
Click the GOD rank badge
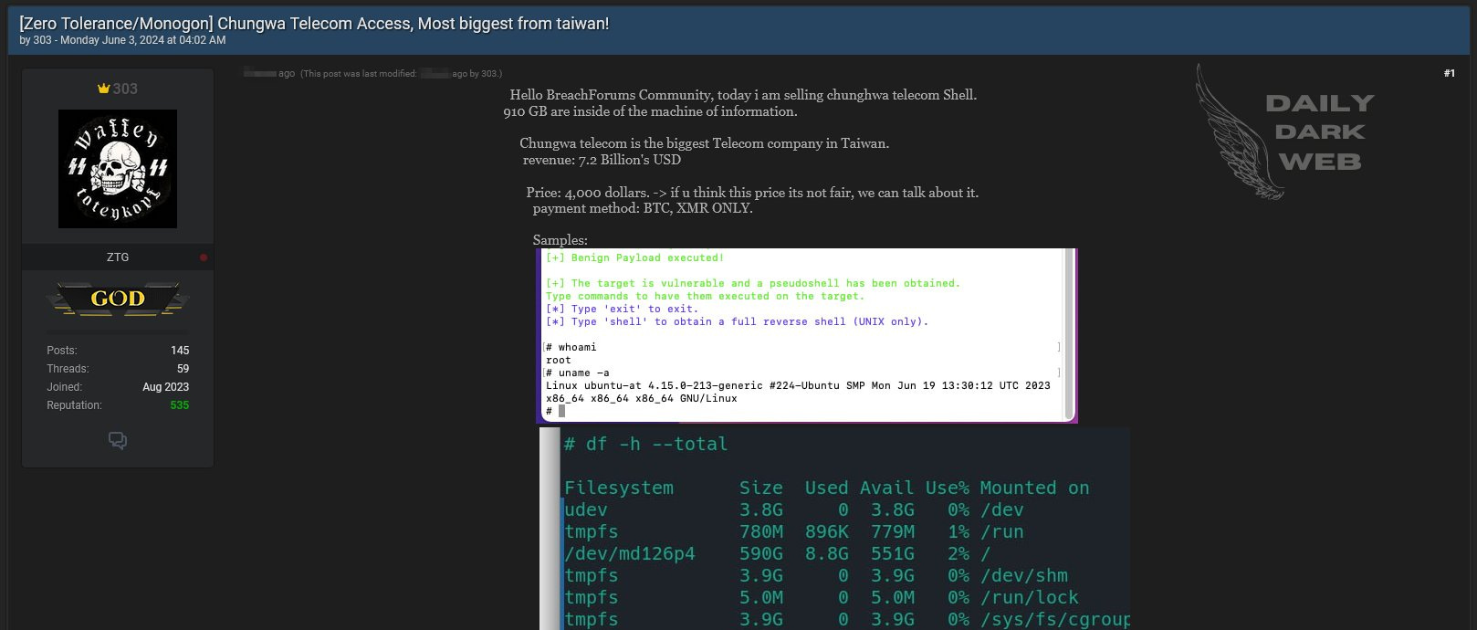pos(118,299)
